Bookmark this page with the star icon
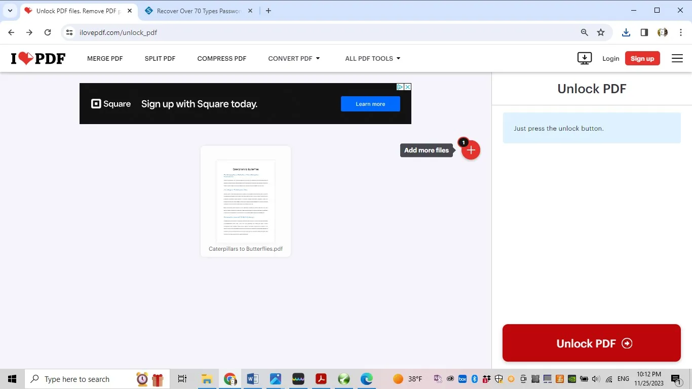The image size is (692, 389). pyautogui.click(x=601, y=32)
